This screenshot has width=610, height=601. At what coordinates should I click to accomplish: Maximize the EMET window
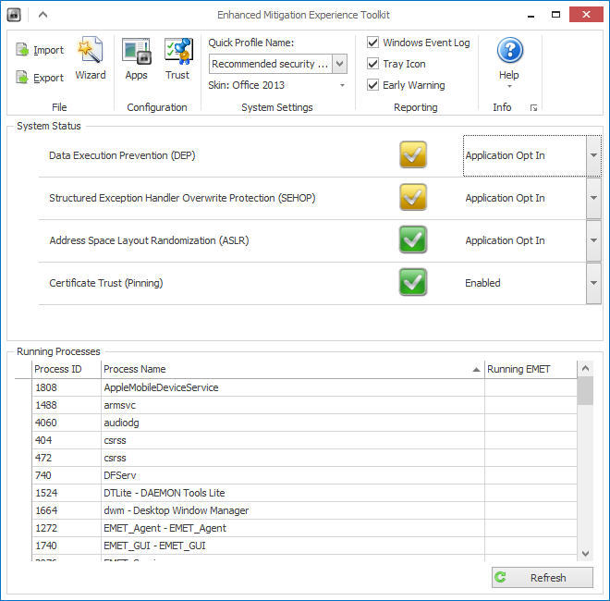(555, 15)
